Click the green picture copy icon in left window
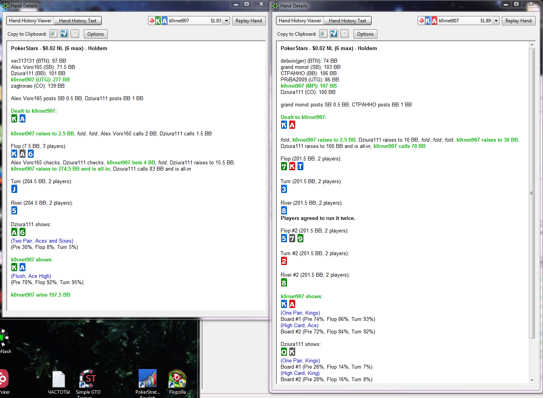This screenshot has width=543, height=398. pyautogui.click(x=54, y=34)
